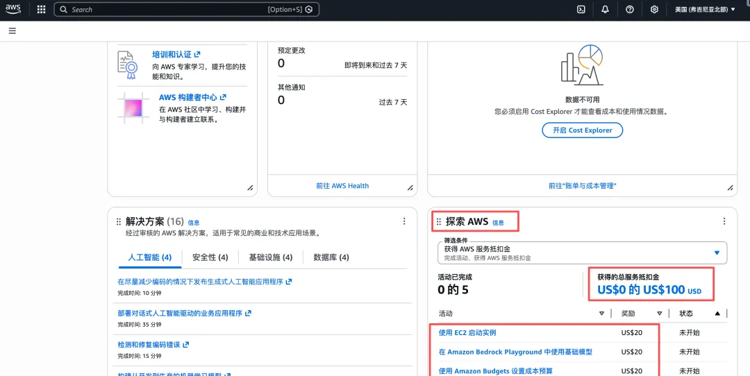Viewport: 750px width, 376px height.
Task: Follow the 前往 AWS Health link
Action: (x=342, y=186)
